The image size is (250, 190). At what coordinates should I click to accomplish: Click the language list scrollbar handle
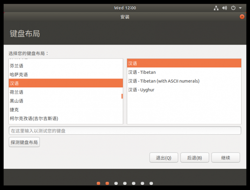click(x=122, y=96)
